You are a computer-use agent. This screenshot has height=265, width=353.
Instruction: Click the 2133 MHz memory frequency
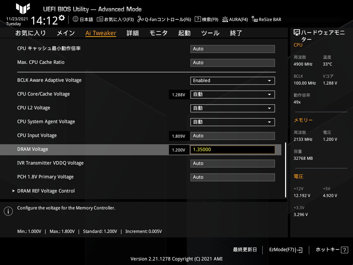(303, 139)
